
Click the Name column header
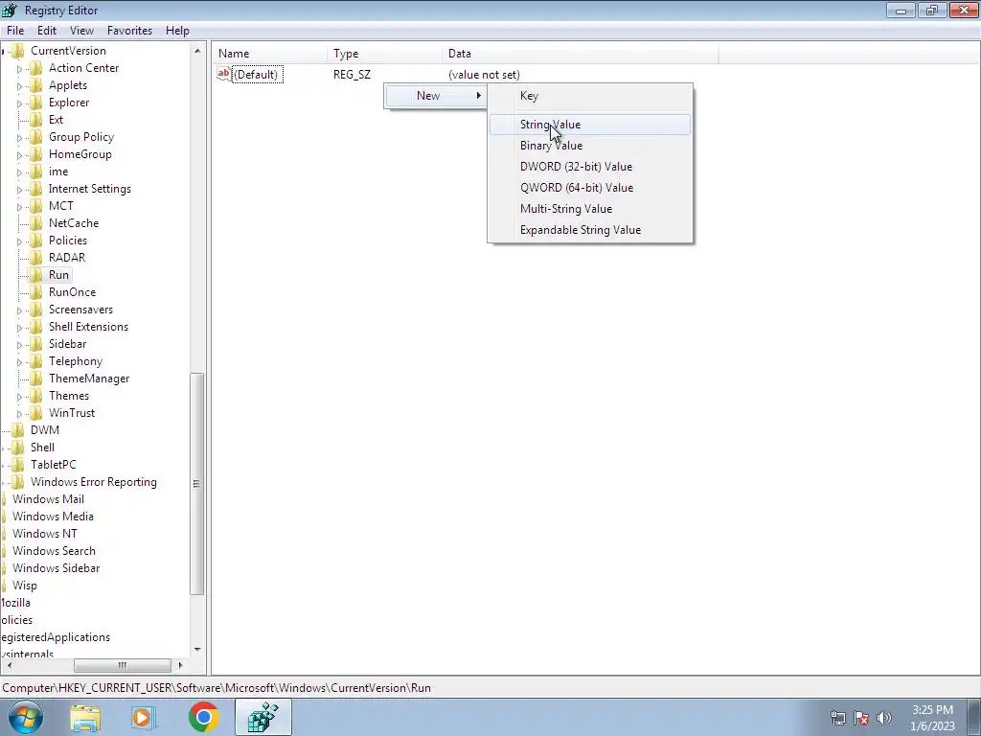point(269,54)
